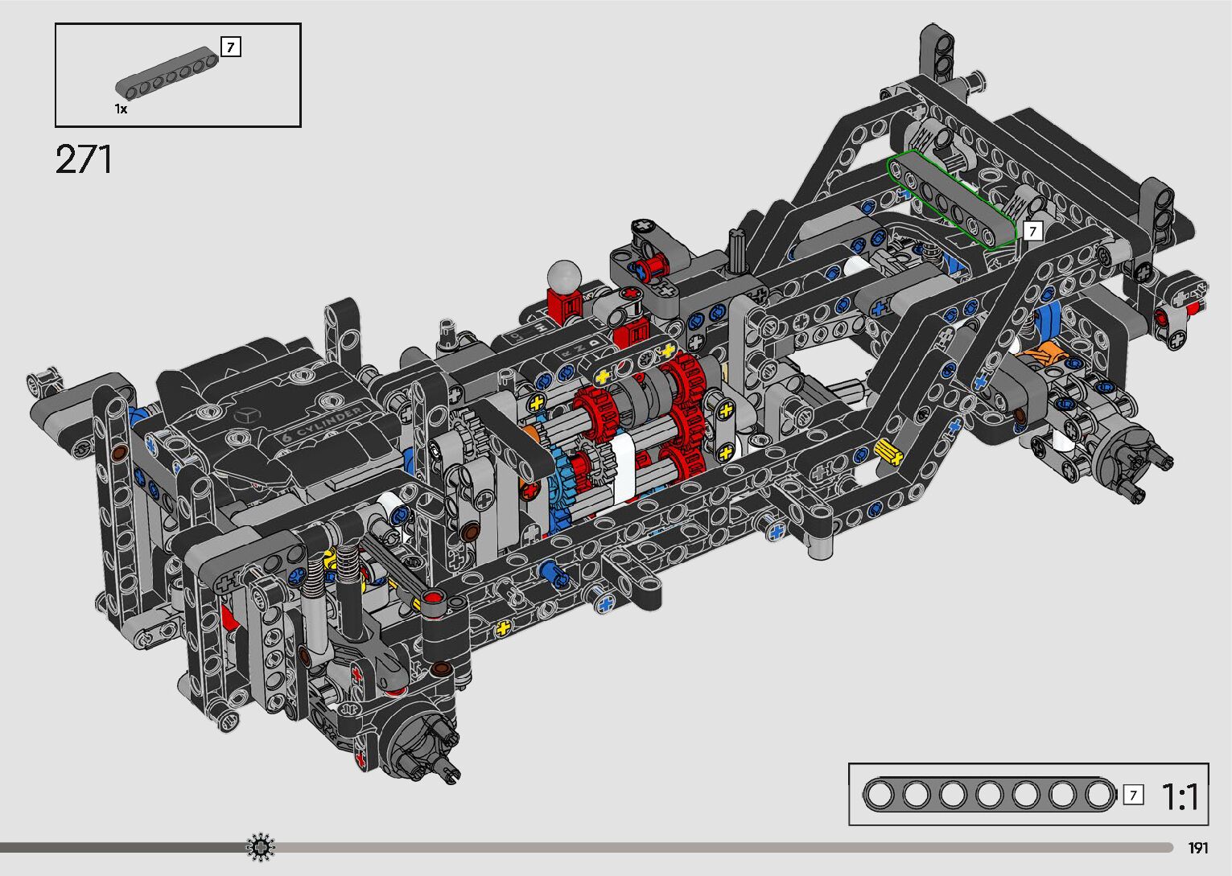Screen dimensions: 1232x876
Task: Click the '7' label beside the highlighted beam
Action: pyautogui.click(x=1032, y=232)
